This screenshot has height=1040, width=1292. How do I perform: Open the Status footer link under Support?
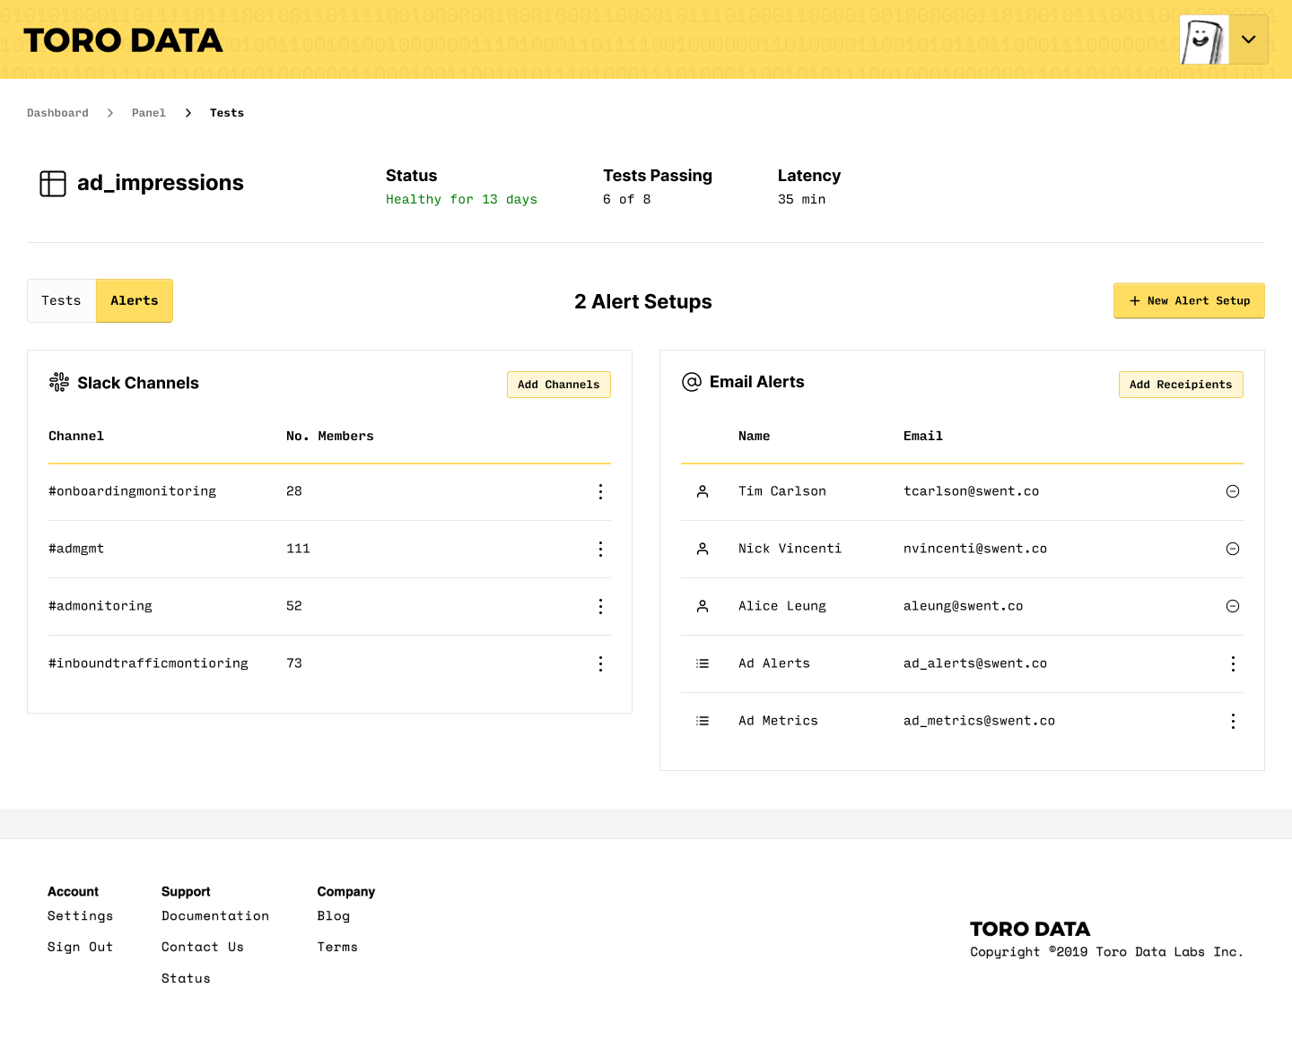tap(186, 978)
